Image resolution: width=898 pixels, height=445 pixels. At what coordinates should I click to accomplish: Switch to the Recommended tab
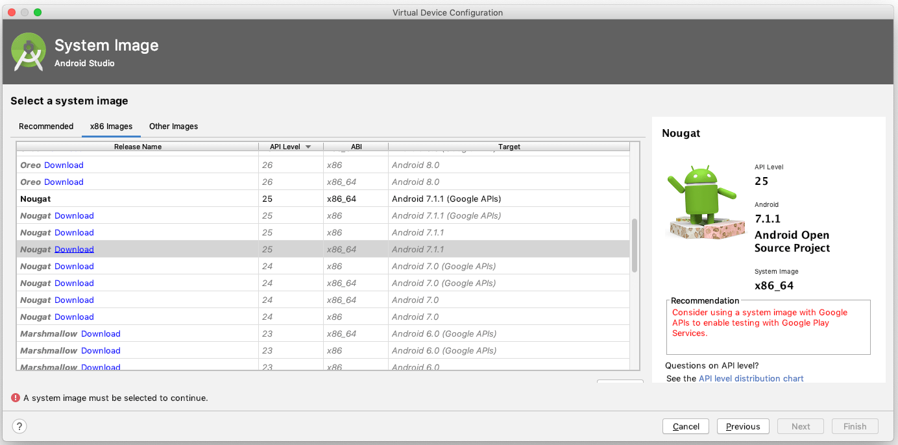pyautogui.click(x=46, y=126)
